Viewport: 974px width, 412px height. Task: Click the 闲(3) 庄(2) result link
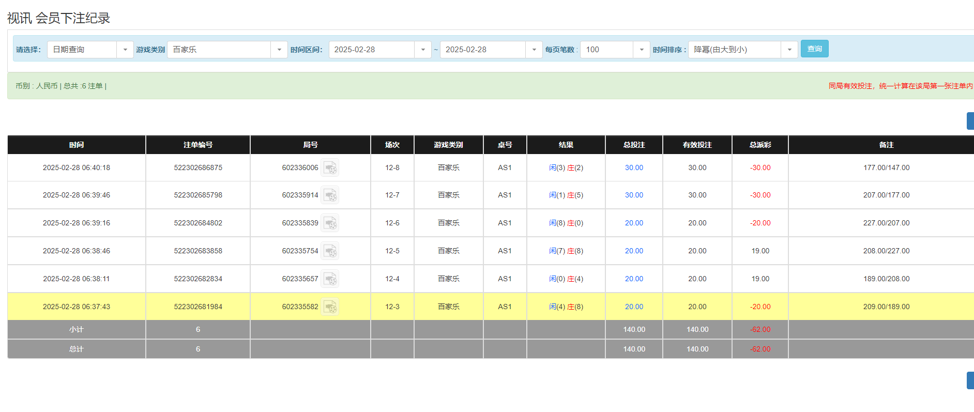[x=566, y=168]
